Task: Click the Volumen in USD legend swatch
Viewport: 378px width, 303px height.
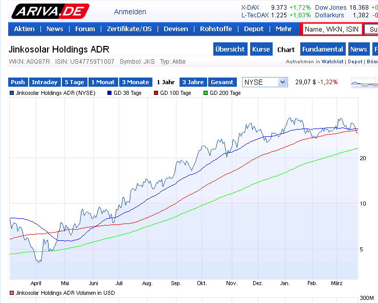Action: [12, 293]
